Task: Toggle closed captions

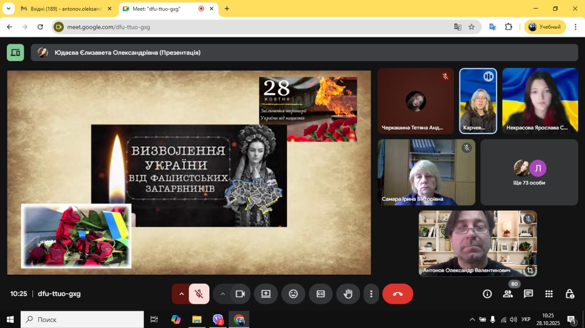Action: pos(321,294)
